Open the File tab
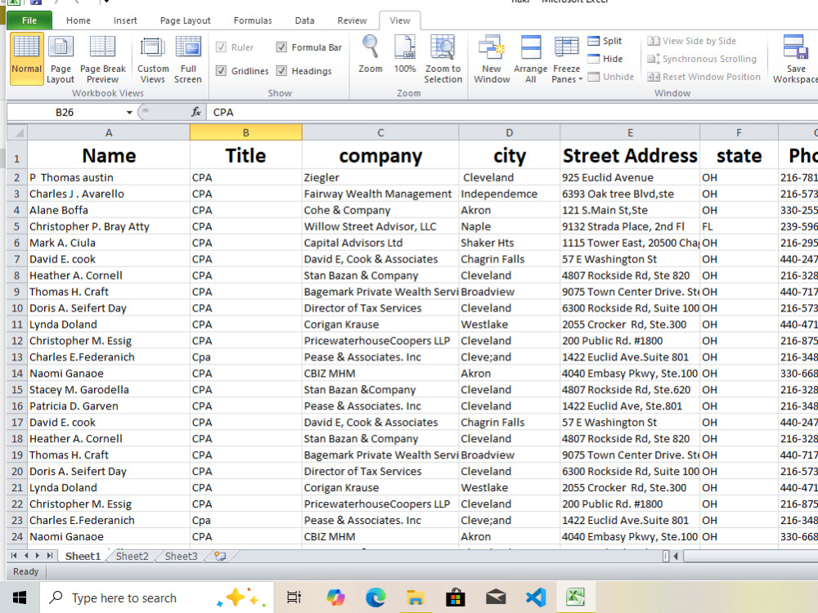Viewport: 818px width, 613px height. tap(29, 20)
